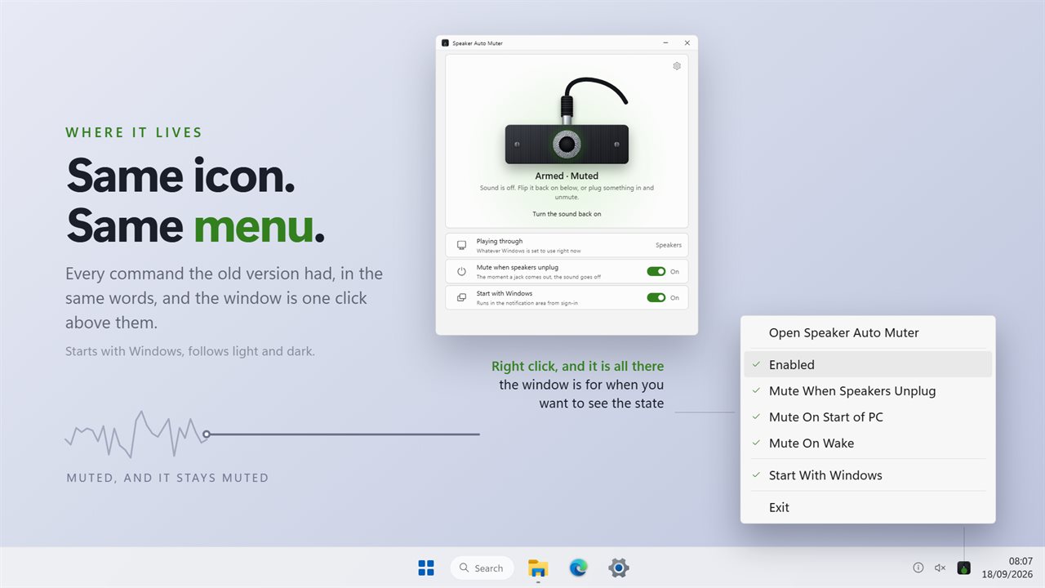Click the power icon beside Mute when speakers unplug
Screen dimensions: 1045x588
(x=461, y=271)
